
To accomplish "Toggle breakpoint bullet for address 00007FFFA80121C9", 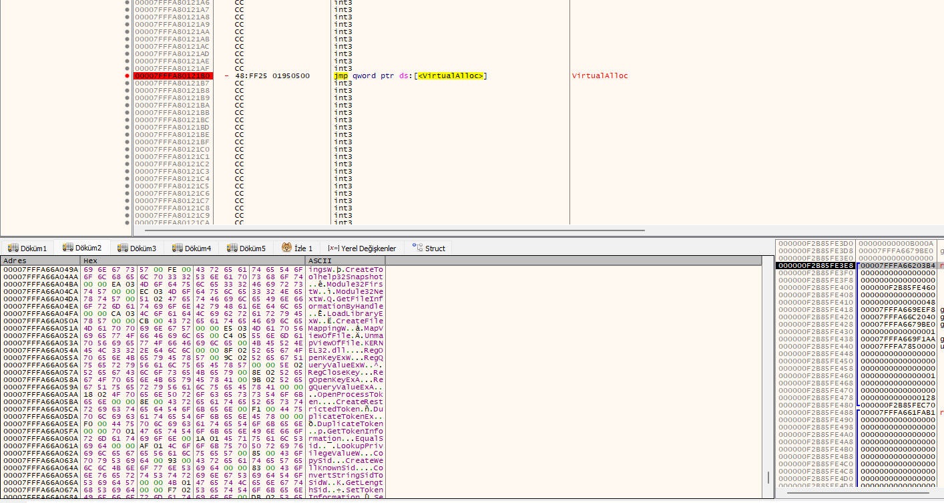I will (x=127, y=216).
